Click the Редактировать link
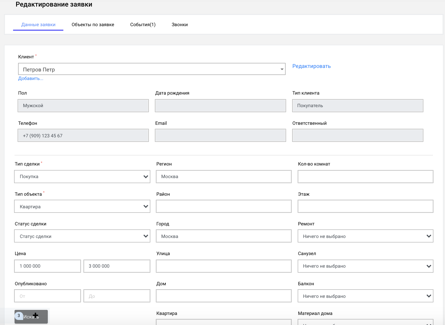Image resolution: width=445 pixels, height=325 pixels. pos(311,66)
